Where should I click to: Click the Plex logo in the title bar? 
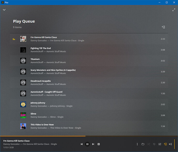tap(3, 2)
